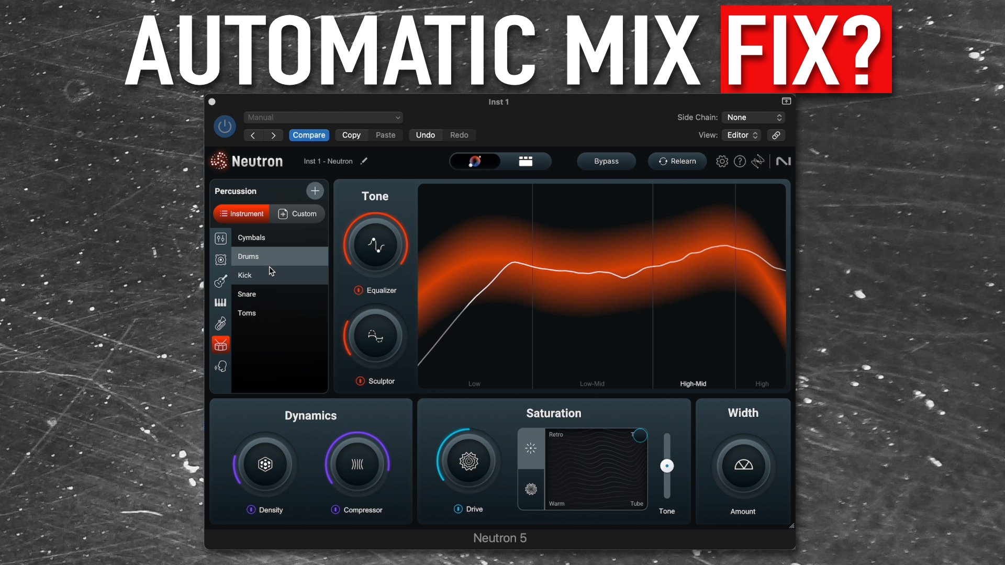
Task: Switch to the Custom tab
Action: tap(297, 213)
